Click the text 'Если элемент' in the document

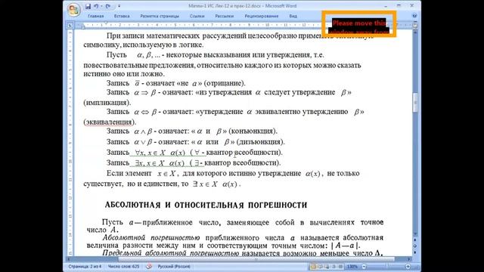(129, 173)
